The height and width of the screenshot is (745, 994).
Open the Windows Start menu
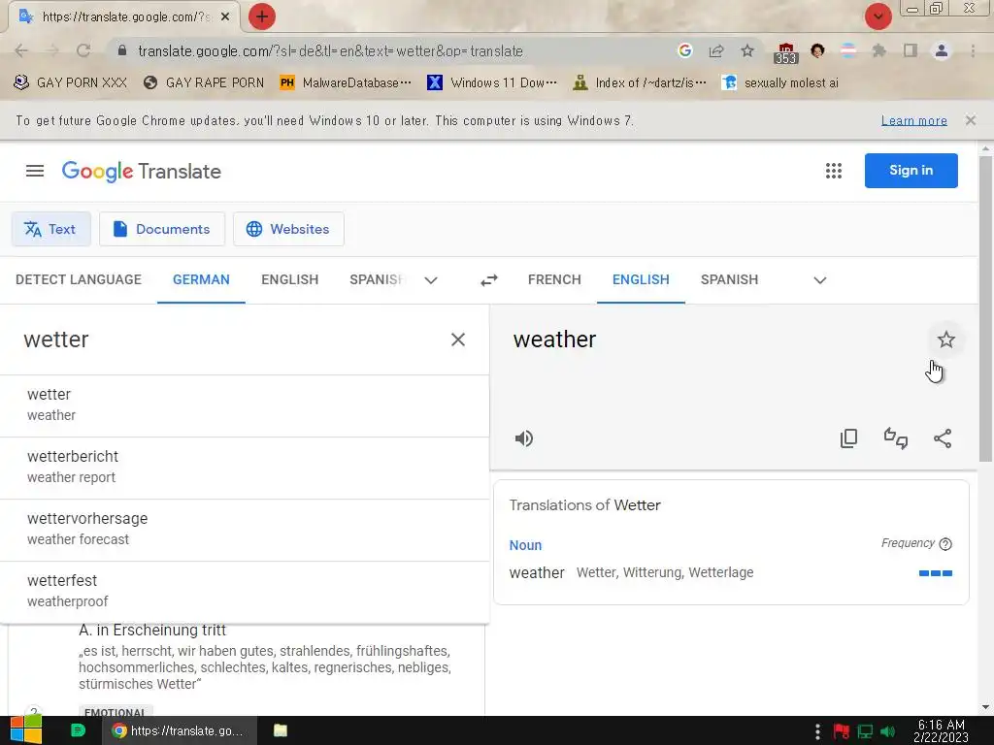[26, 730]
